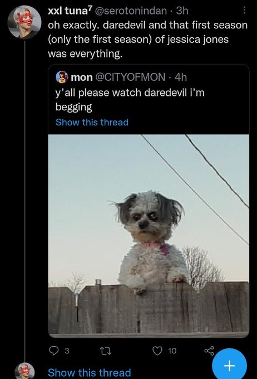
Task: Click the 'mon' display name
Action: point(82,77)
